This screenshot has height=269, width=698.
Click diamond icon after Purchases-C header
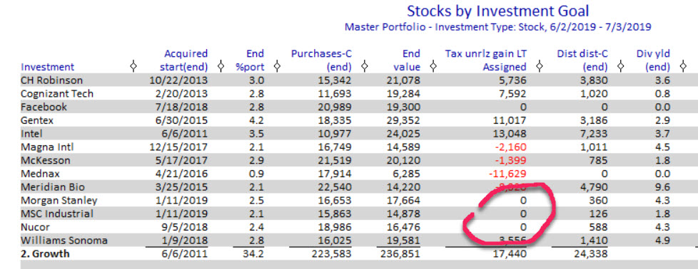coord(365,67)
